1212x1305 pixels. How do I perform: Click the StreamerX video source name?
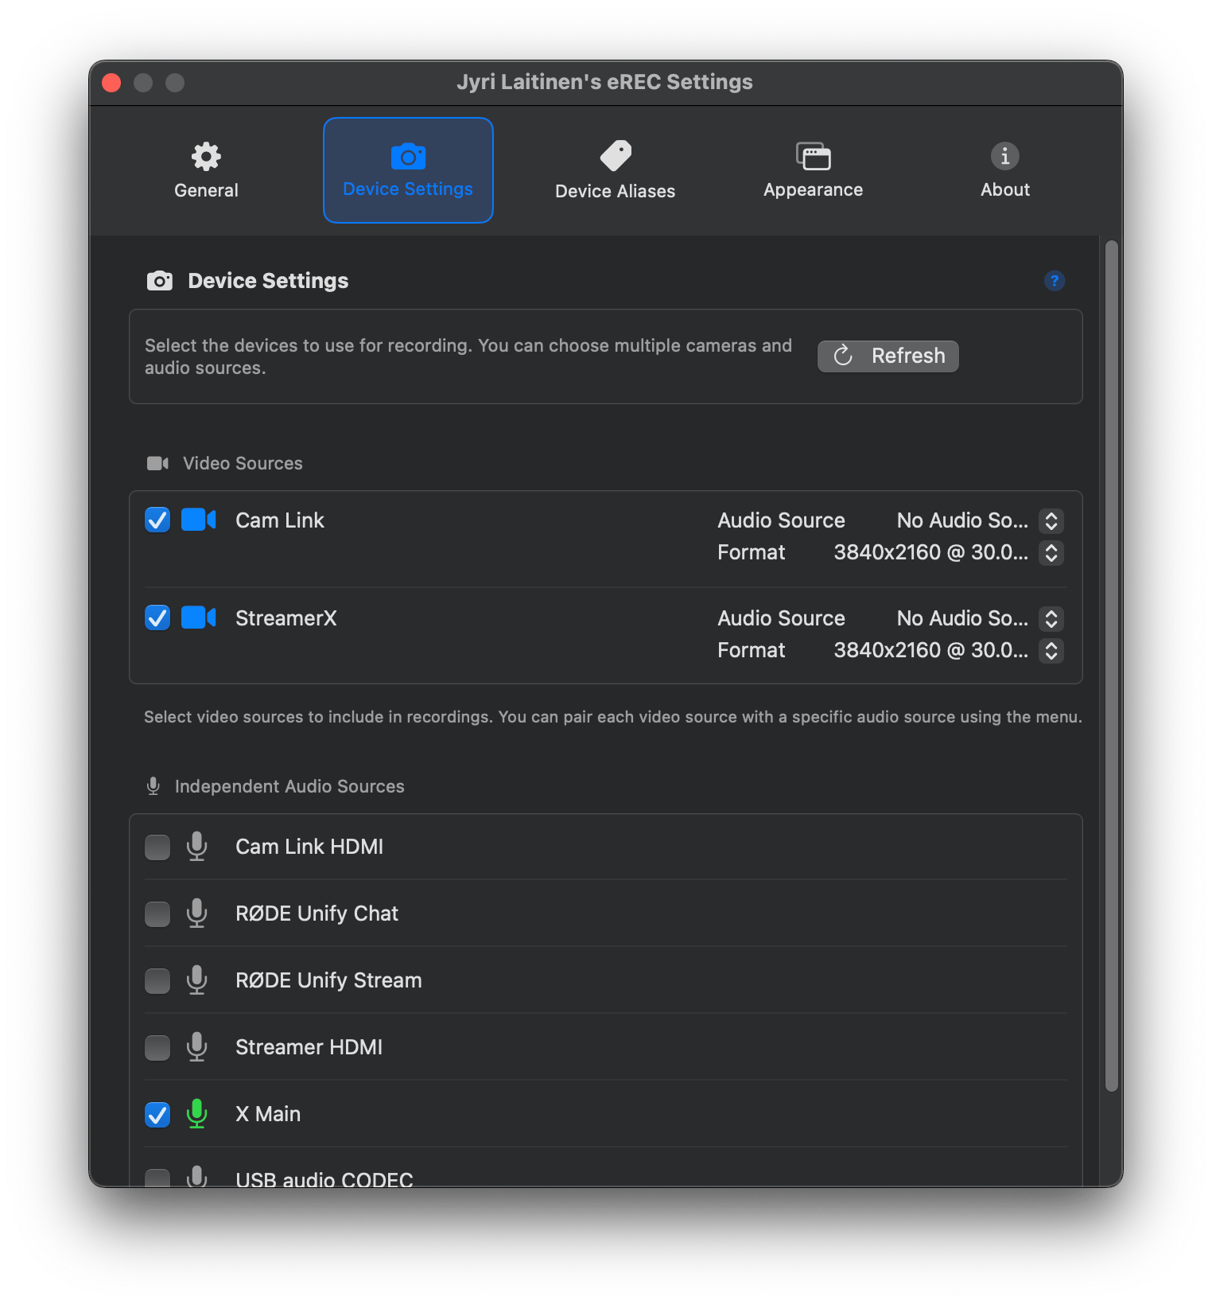pos(286,618)
